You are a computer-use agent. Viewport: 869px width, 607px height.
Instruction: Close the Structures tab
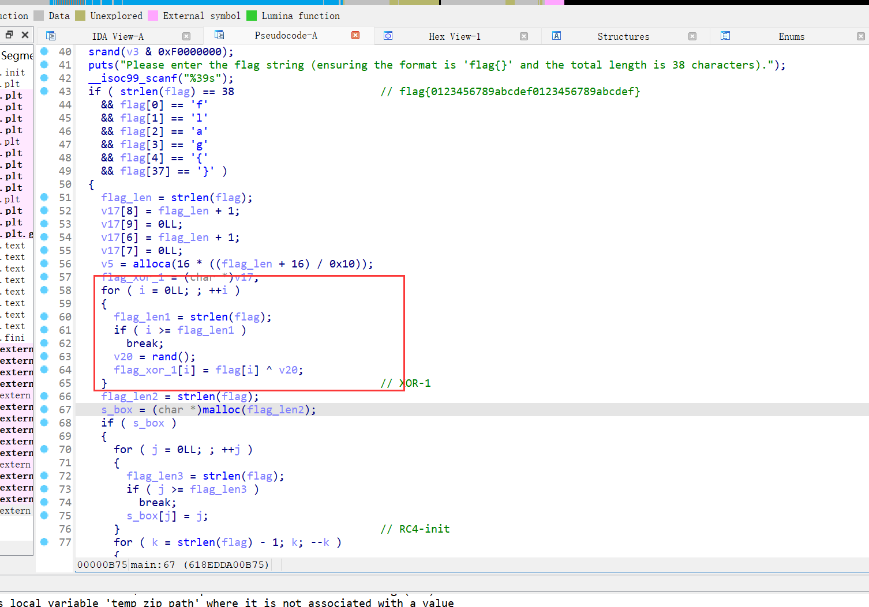(692, 36)
